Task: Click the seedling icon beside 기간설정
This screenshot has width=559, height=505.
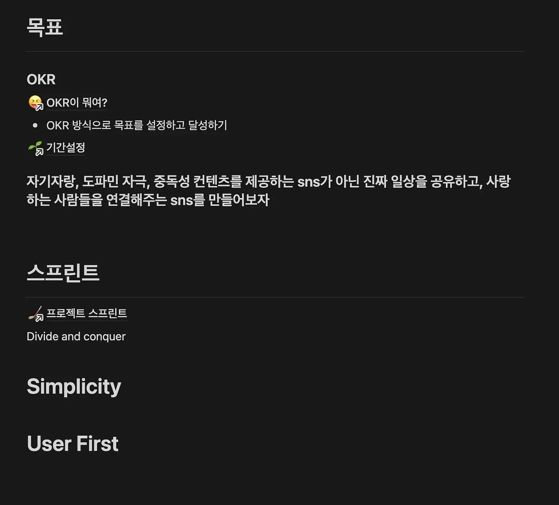Action: (35, 148)
